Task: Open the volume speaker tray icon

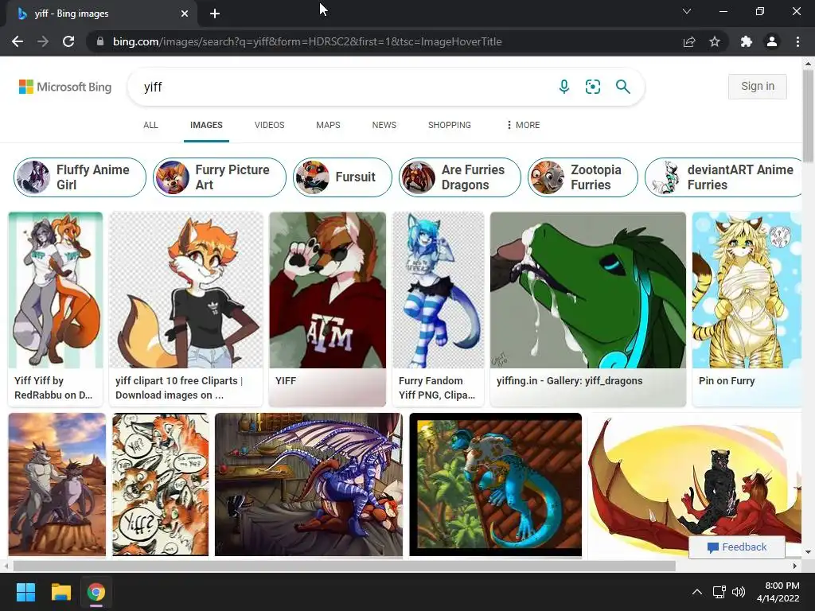Action: pos(738,592)
